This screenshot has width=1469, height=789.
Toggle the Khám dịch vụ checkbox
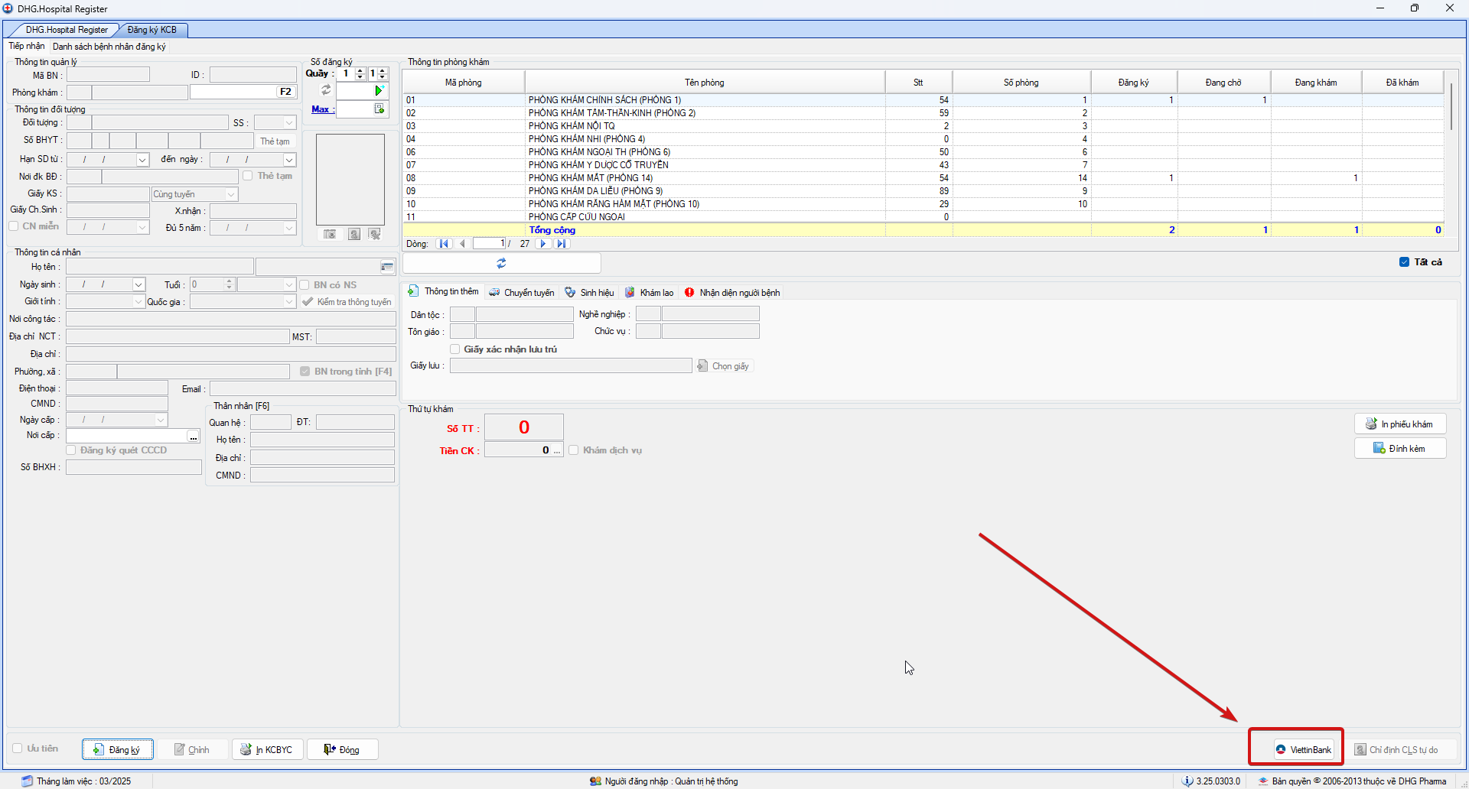point(574,450)
